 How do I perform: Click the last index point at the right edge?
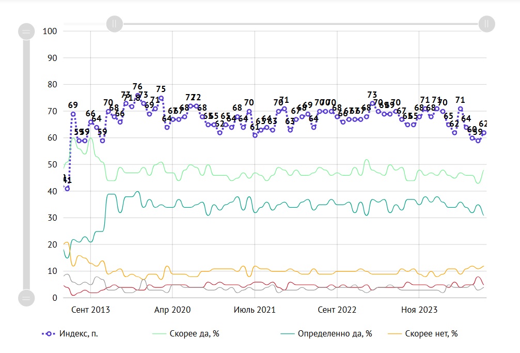click(x=484, y=133)
